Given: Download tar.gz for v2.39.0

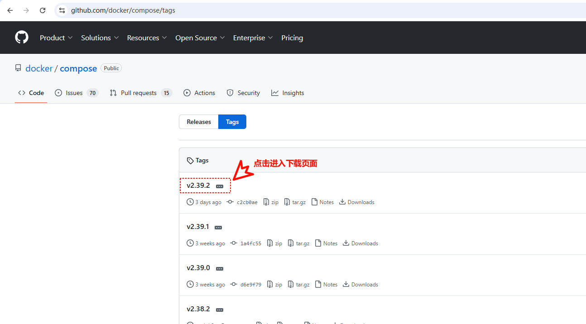Looking at the screenshot, I should (x=298, y=285).
